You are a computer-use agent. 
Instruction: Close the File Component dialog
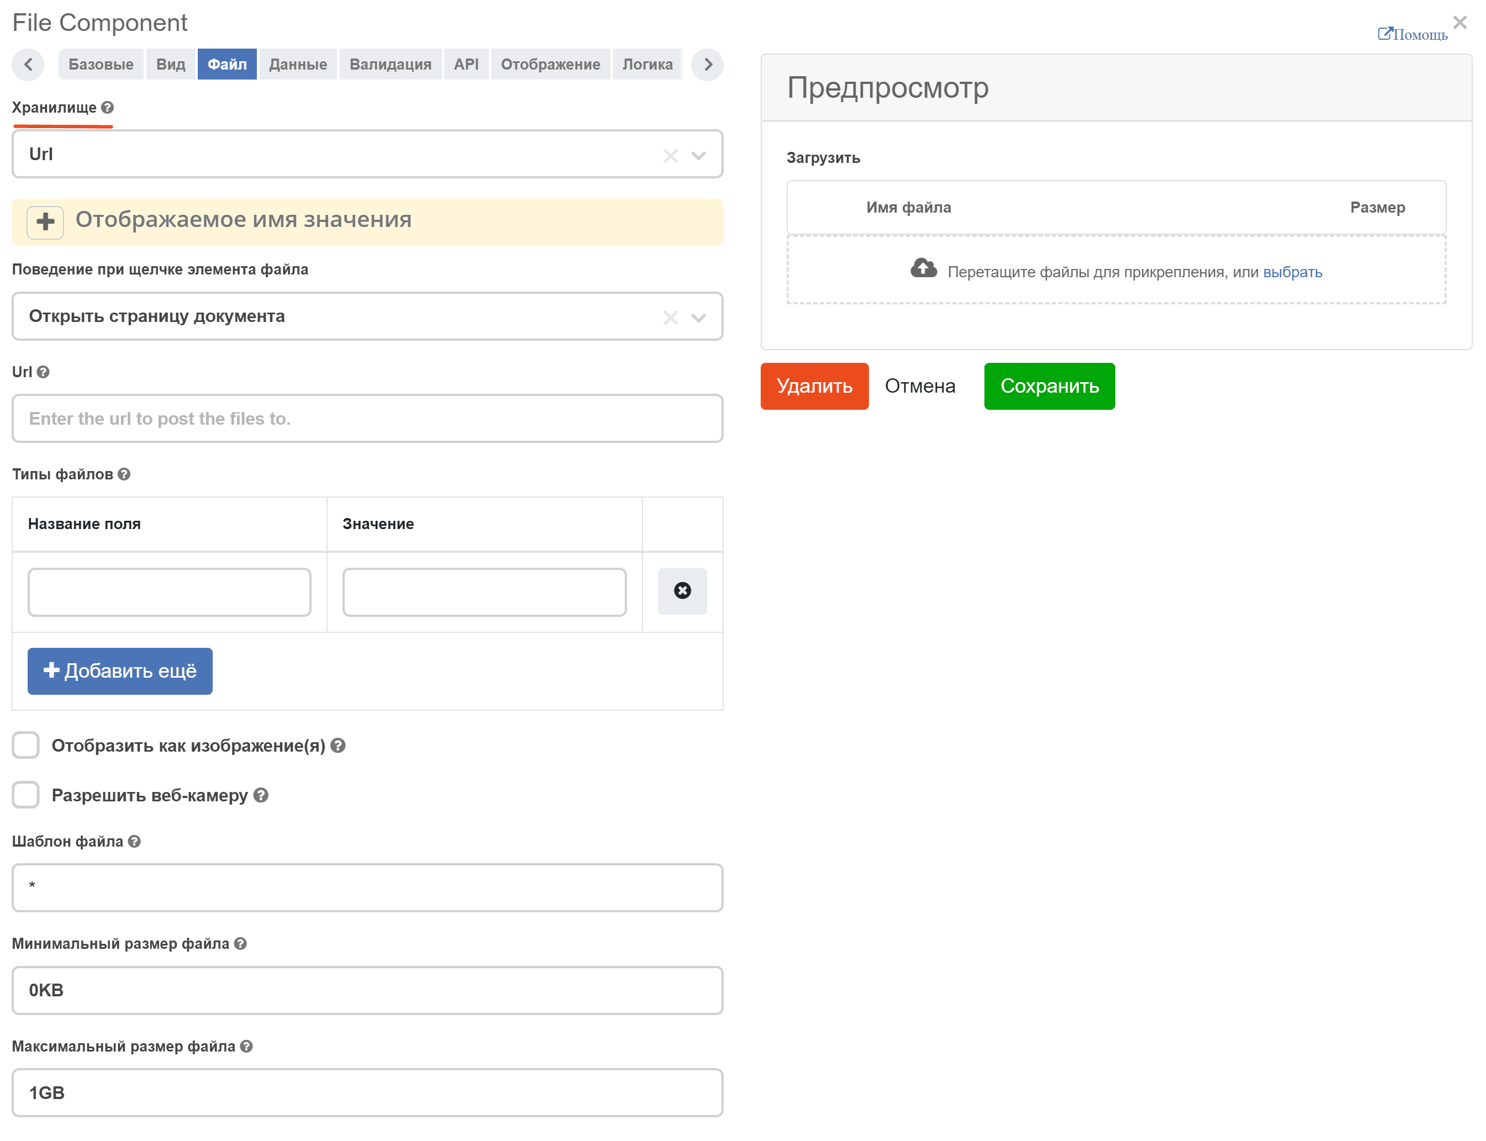tap(1459, 23)
